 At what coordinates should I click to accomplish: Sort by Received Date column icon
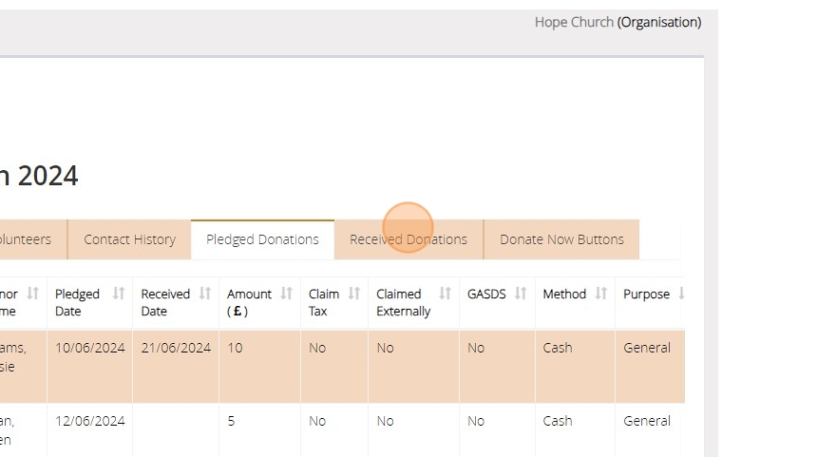tap(204, 294)
